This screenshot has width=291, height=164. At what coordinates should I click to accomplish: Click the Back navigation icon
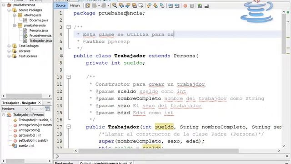[x=95, y=5]
